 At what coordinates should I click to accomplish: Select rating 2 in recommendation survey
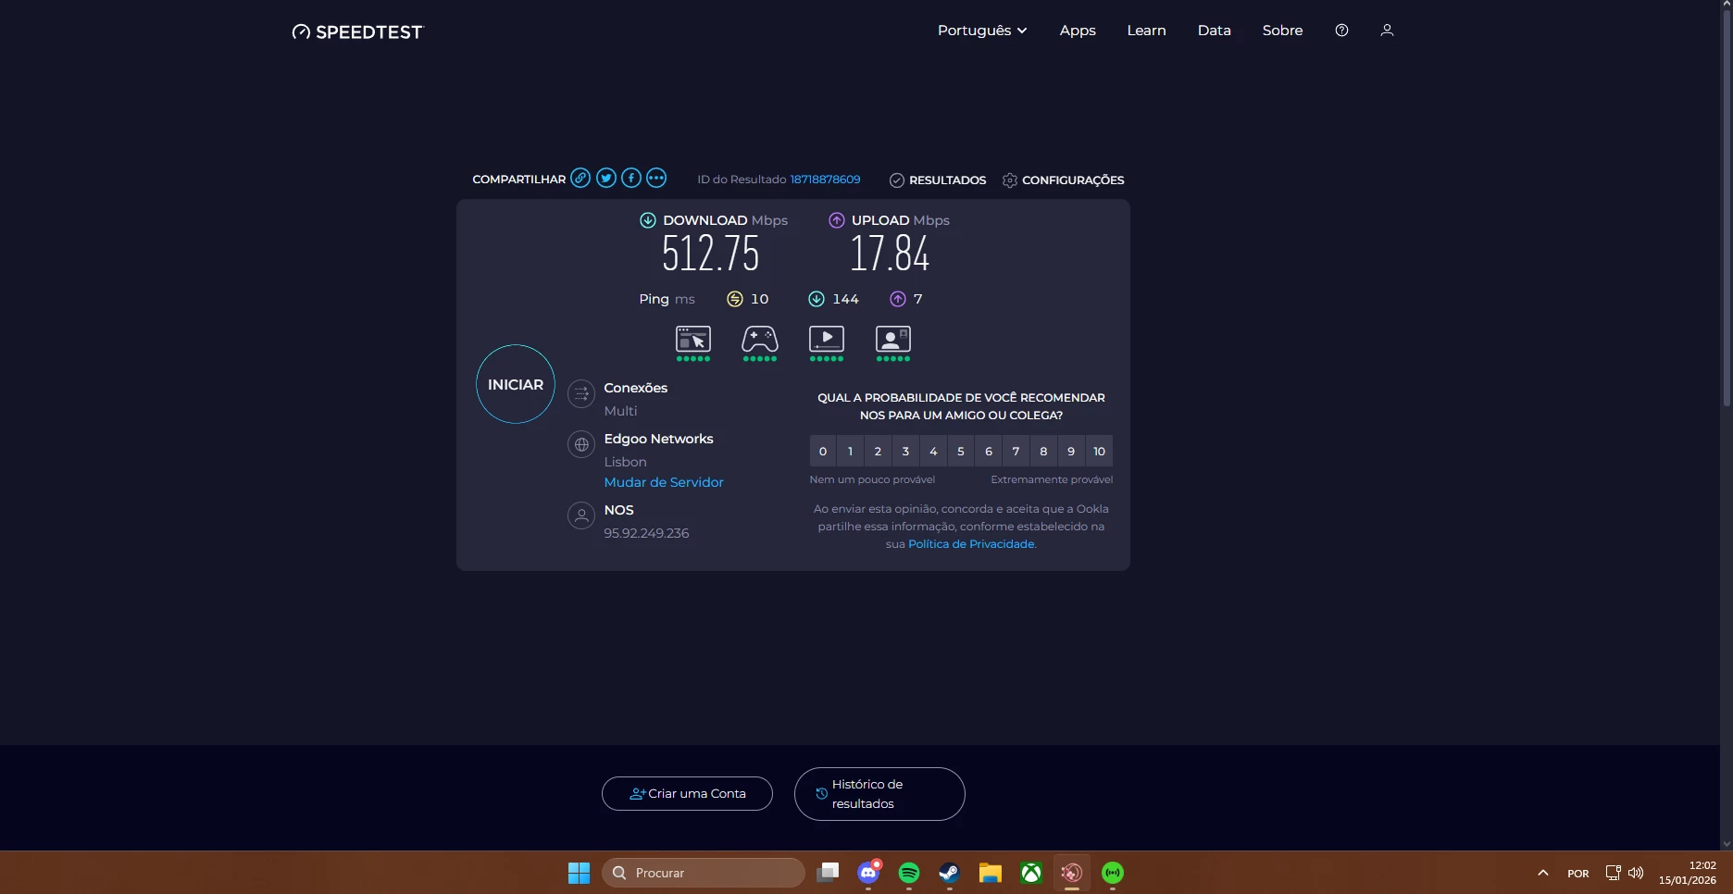[879, 452]
